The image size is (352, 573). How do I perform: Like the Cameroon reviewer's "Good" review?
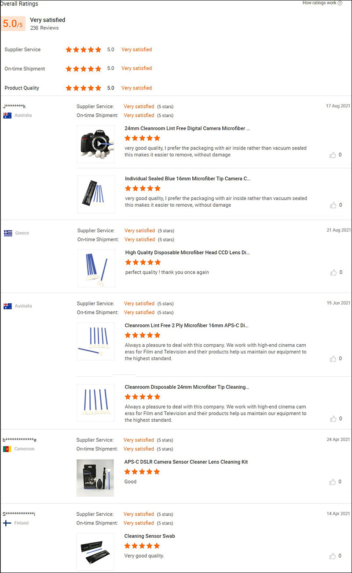[x=334, y=482]
